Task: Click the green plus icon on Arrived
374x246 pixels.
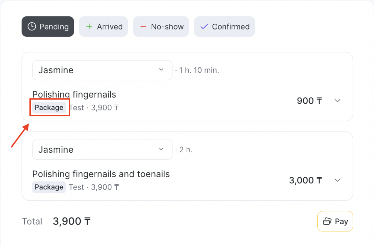Action: tap(89, 27)
